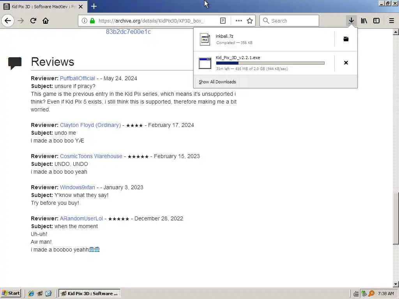The height and width of the screenshot is (299, 399).
Task: Click Show All Downloads
Action: (x=217, y=82)
